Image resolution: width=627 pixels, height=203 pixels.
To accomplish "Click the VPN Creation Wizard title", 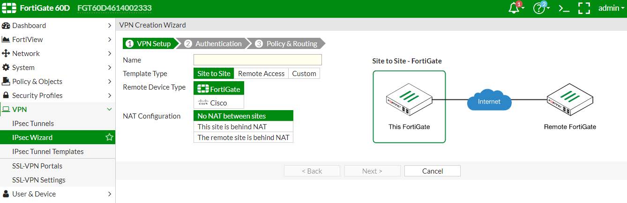I will (153, 25).
